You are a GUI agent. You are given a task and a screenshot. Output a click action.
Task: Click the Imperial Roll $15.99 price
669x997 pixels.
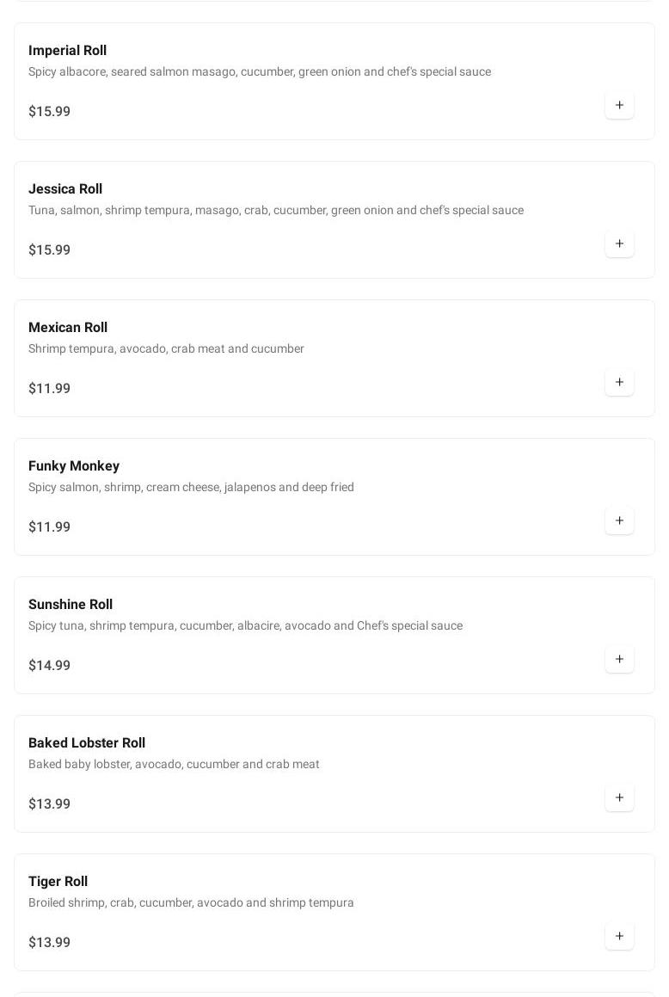coord(50,112)
